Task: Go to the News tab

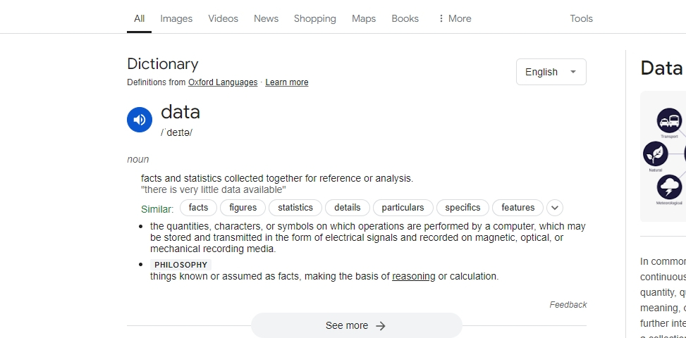Action: pyautogui.click(x=266, y=18)
